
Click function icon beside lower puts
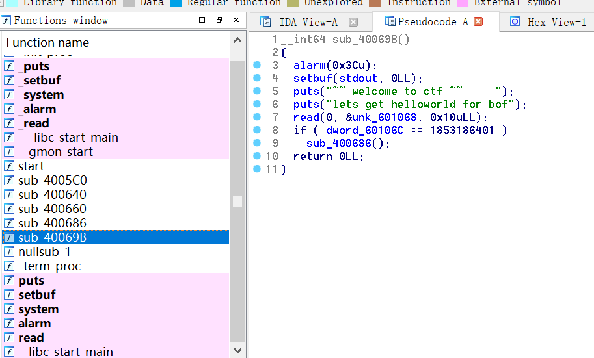pos(9,281)
